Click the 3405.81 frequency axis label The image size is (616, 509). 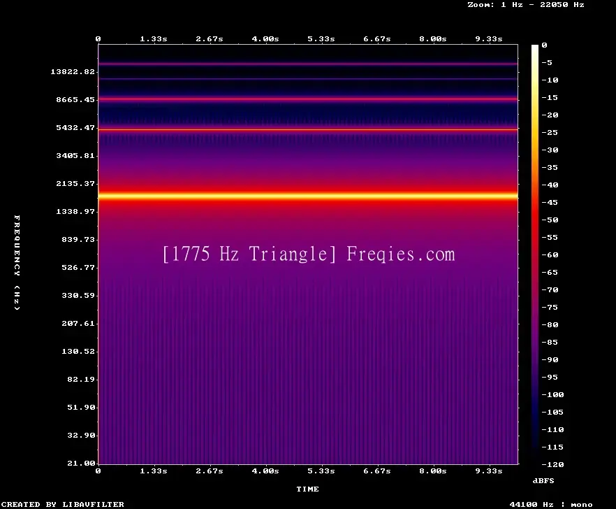(x=75, y=155)
